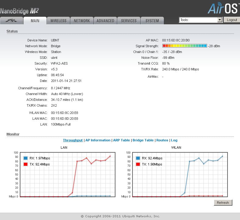Image resolution: width=240 pixels, height=220 pixels.
Task: Click blue RX legend square in WLAN graph
Action: click(138, 158)
